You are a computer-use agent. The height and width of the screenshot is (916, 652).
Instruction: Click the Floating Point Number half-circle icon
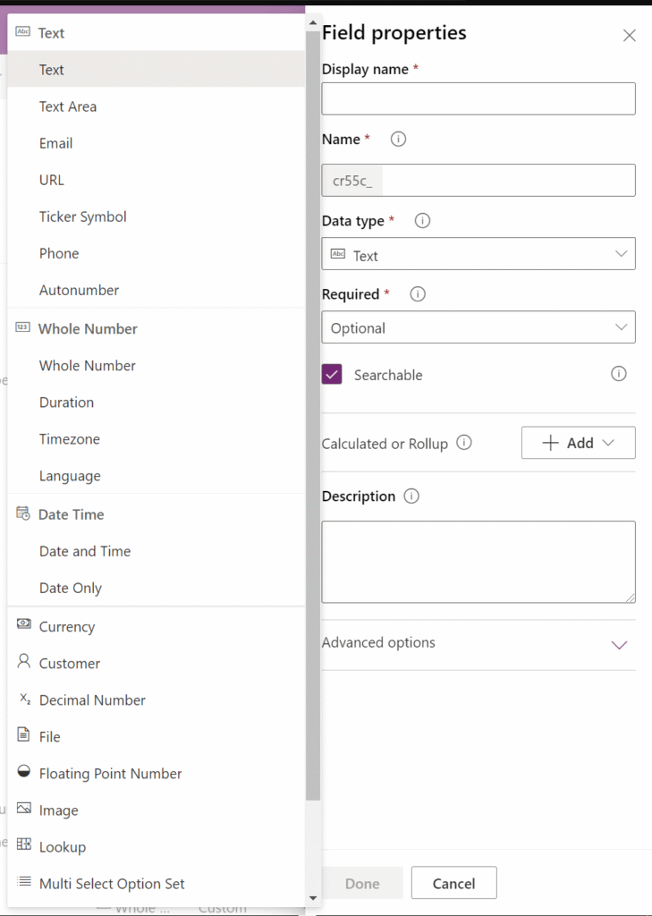tap(23, 771)
